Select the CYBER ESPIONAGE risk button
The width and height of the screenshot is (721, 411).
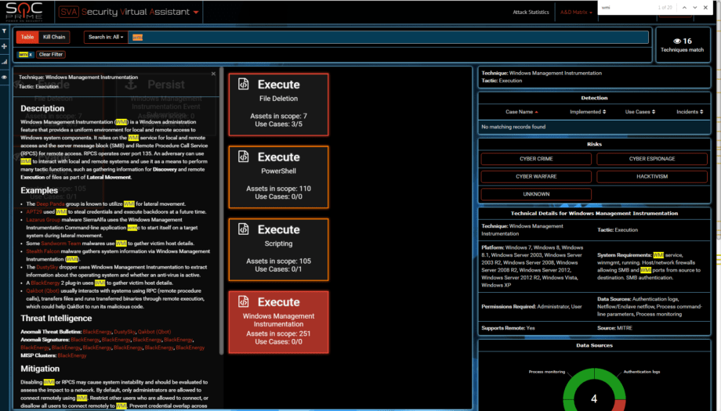(x=651, y=159)
